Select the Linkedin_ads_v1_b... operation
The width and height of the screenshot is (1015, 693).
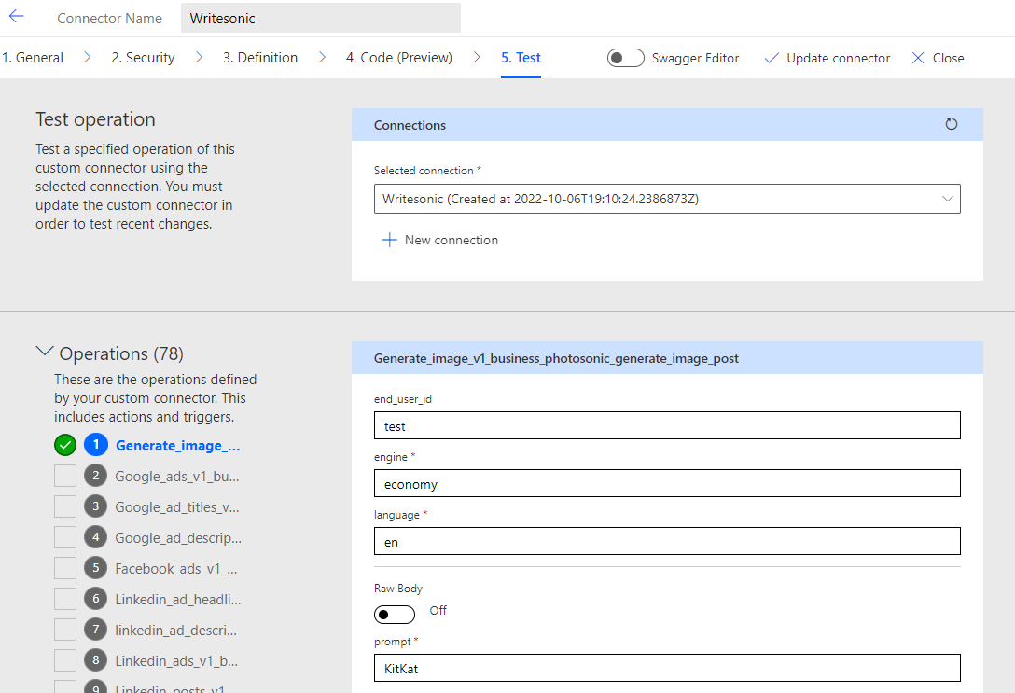pyautogui.click(x=176, y=660)
